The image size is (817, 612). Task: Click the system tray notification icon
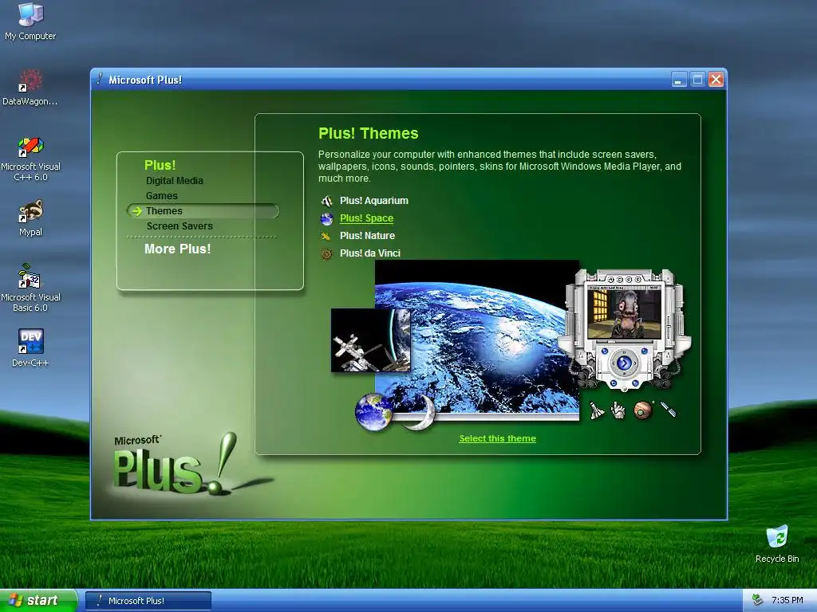point(758,600)
